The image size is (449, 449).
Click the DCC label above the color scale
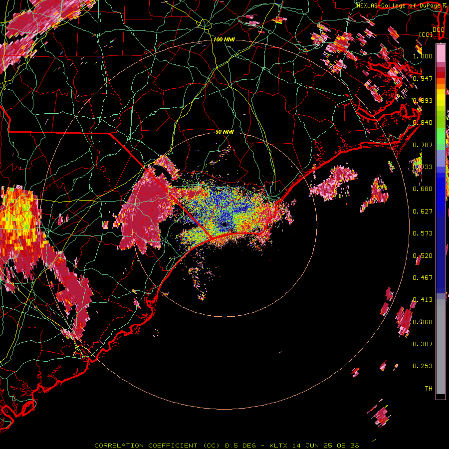[x=439, y=30]
